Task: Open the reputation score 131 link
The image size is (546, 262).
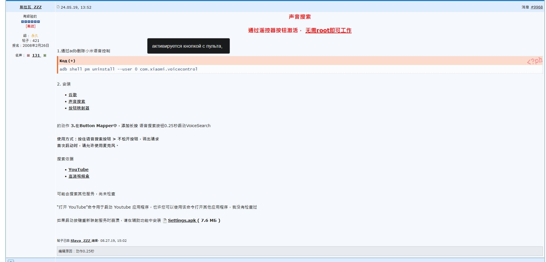Action: (36, 55)
